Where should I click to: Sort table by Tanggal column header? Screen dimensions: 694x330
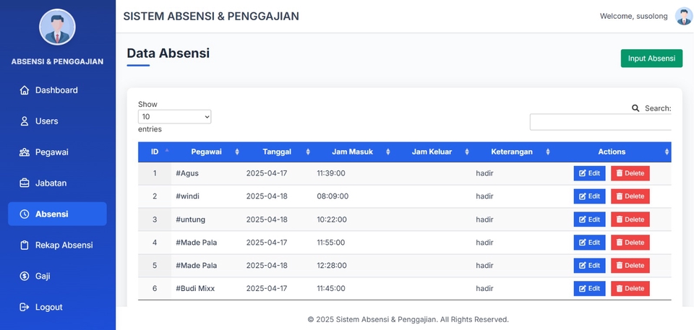[x=277, y=152]
